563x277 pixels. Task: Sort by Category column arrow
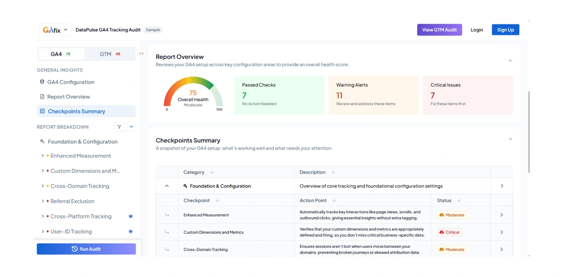pos(212,172)
